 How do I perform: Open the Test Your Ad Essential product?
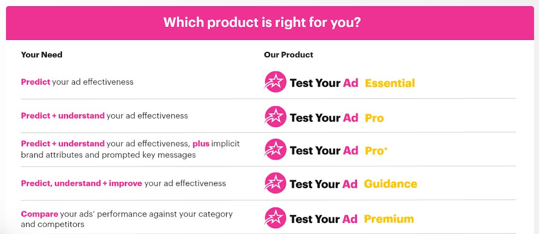click(340, 82)
